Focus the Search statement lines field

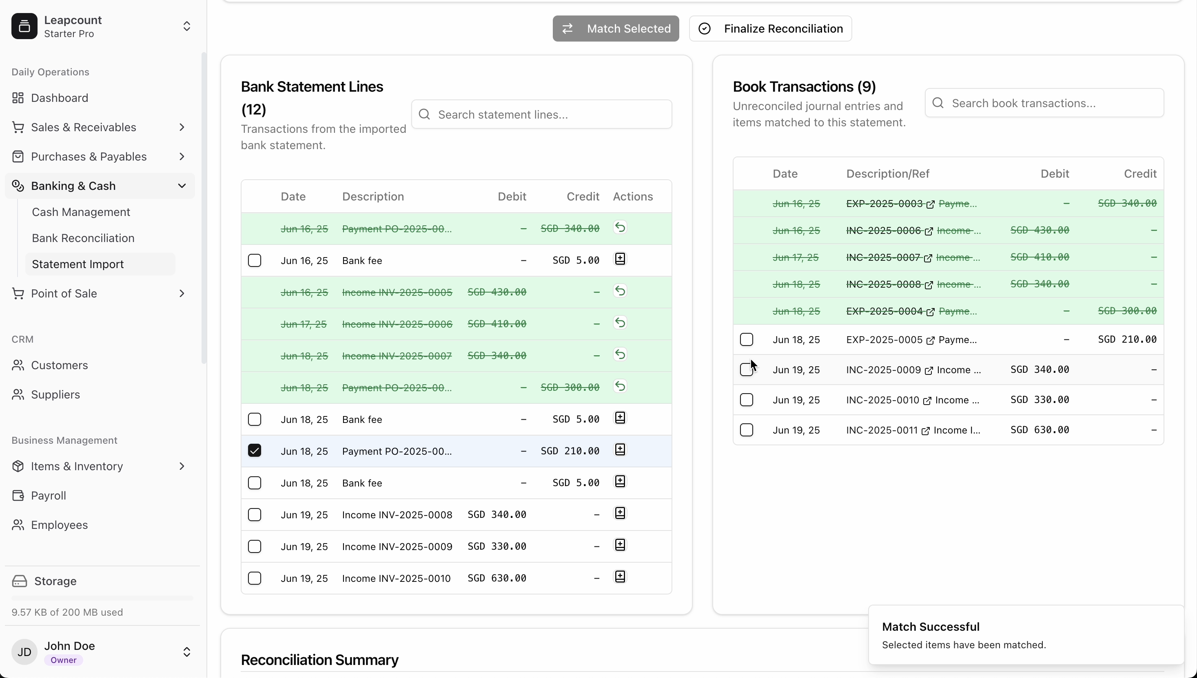point(542,114)
